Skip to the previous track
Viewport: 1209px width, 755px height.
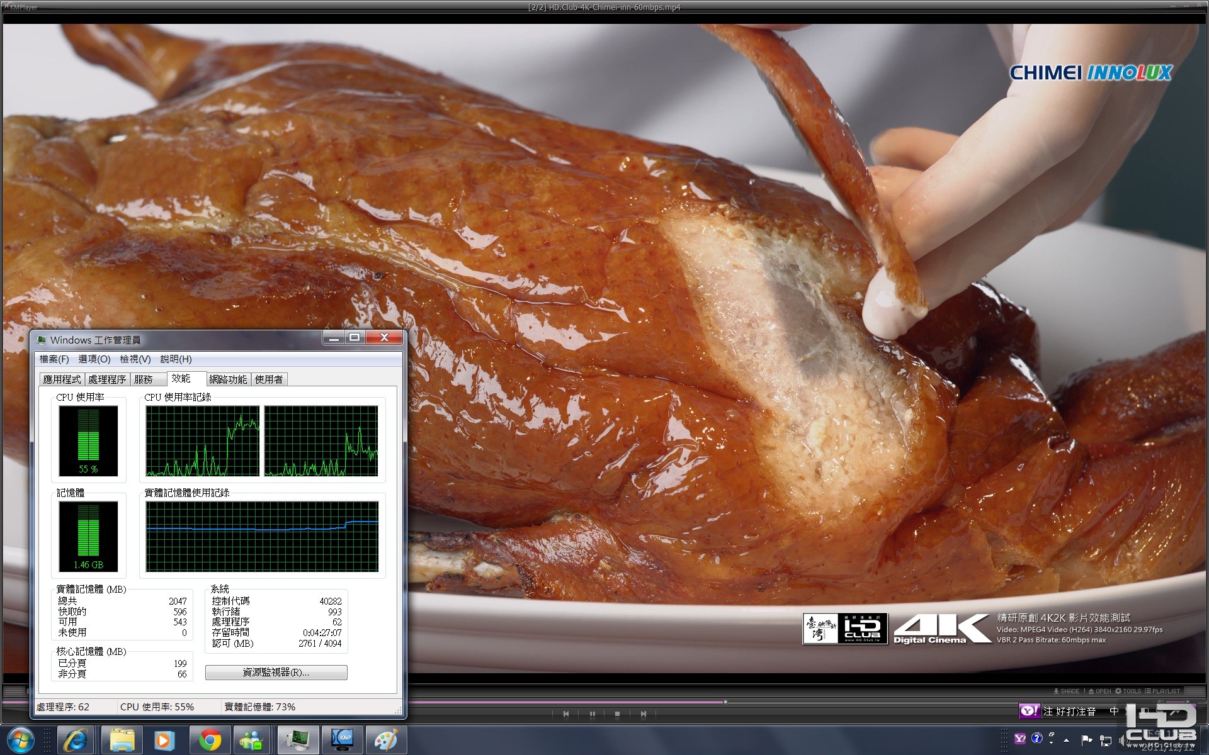tap(566, 714)
